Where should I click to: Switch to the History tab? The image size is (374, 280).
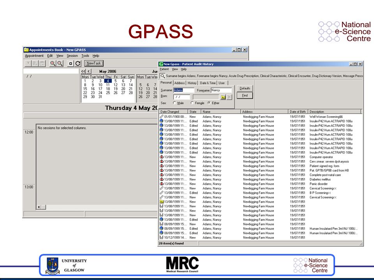192,83
